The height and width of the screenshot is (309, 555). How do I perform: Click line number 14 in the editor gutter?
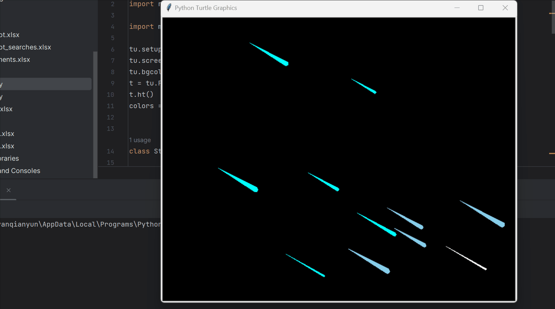point(110,151)
